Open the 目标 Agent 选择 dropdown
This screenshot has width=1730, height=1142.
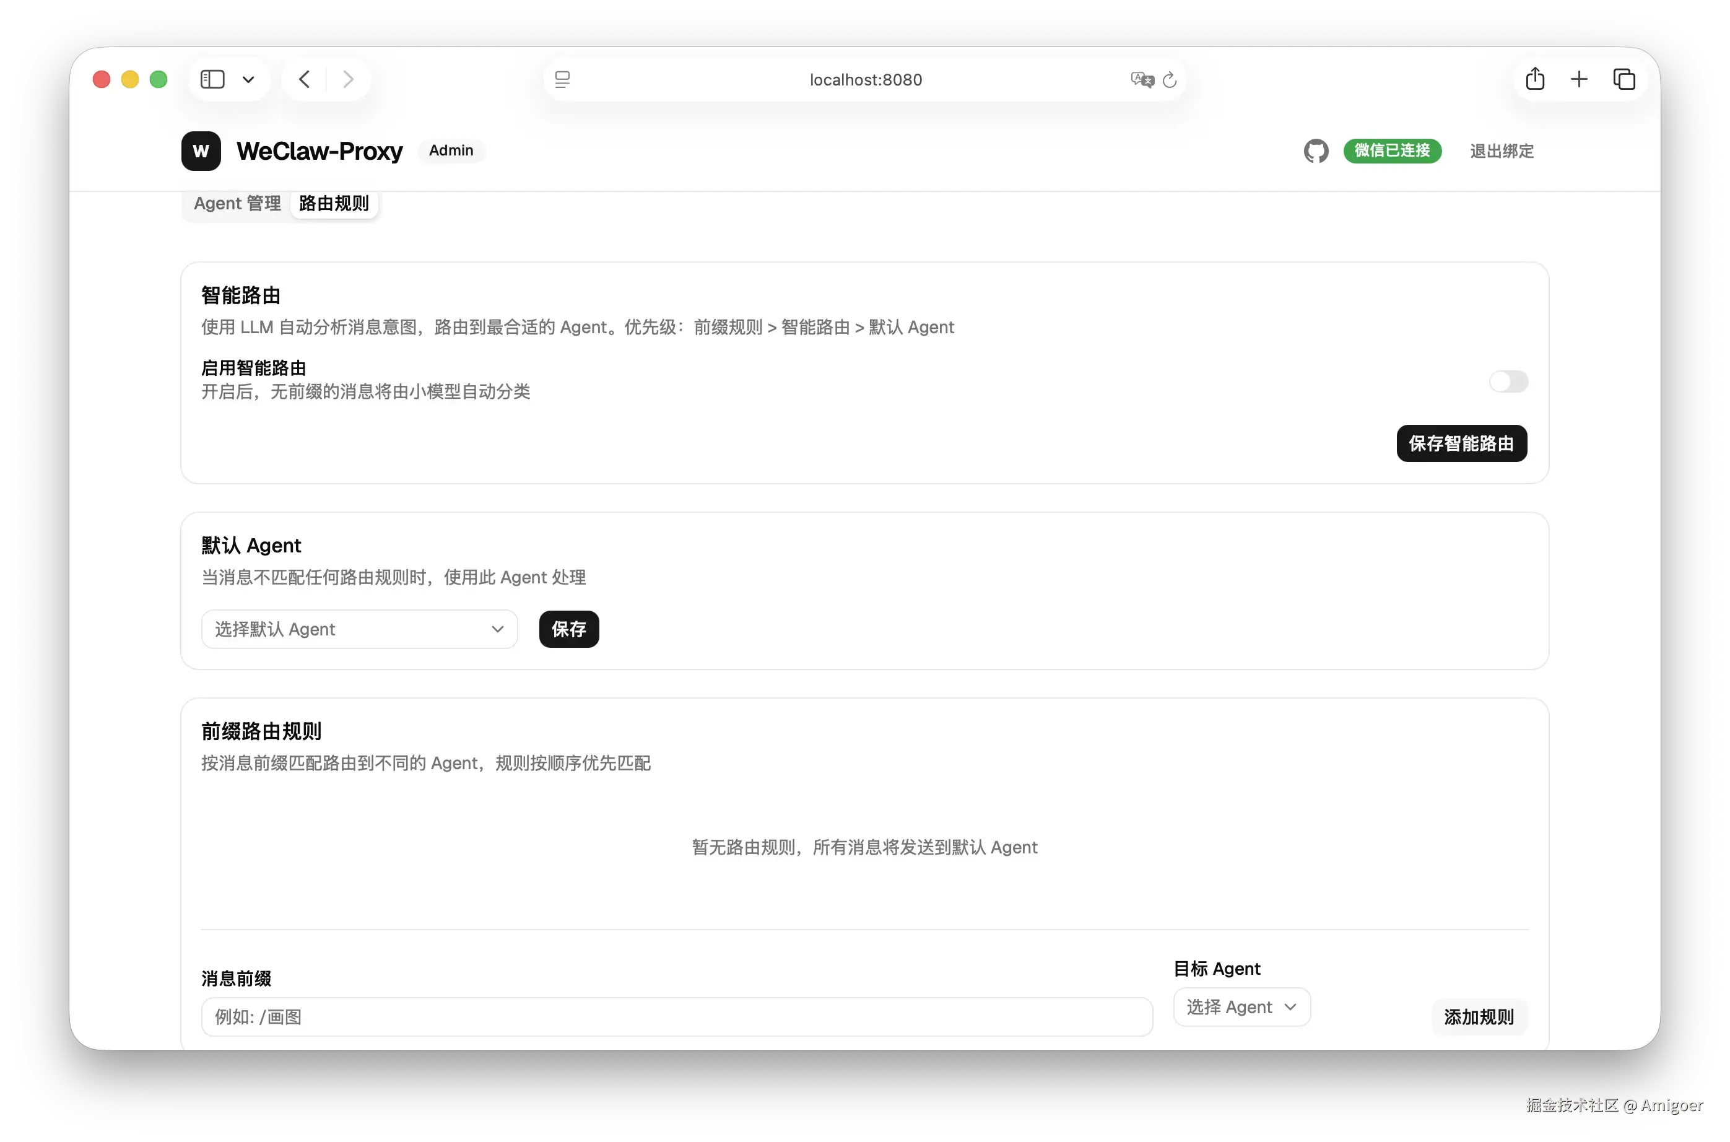[x=1241, y=1006]
